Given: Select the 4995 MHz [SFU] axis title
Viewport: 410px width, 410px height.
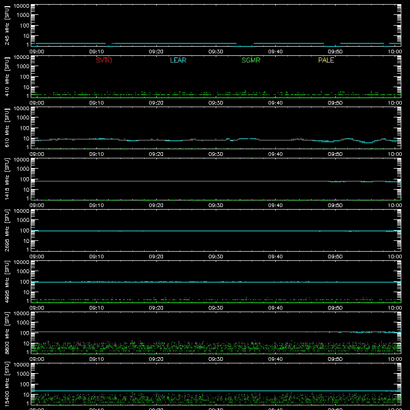Looking at the screenshot, I should coord(7,282).
